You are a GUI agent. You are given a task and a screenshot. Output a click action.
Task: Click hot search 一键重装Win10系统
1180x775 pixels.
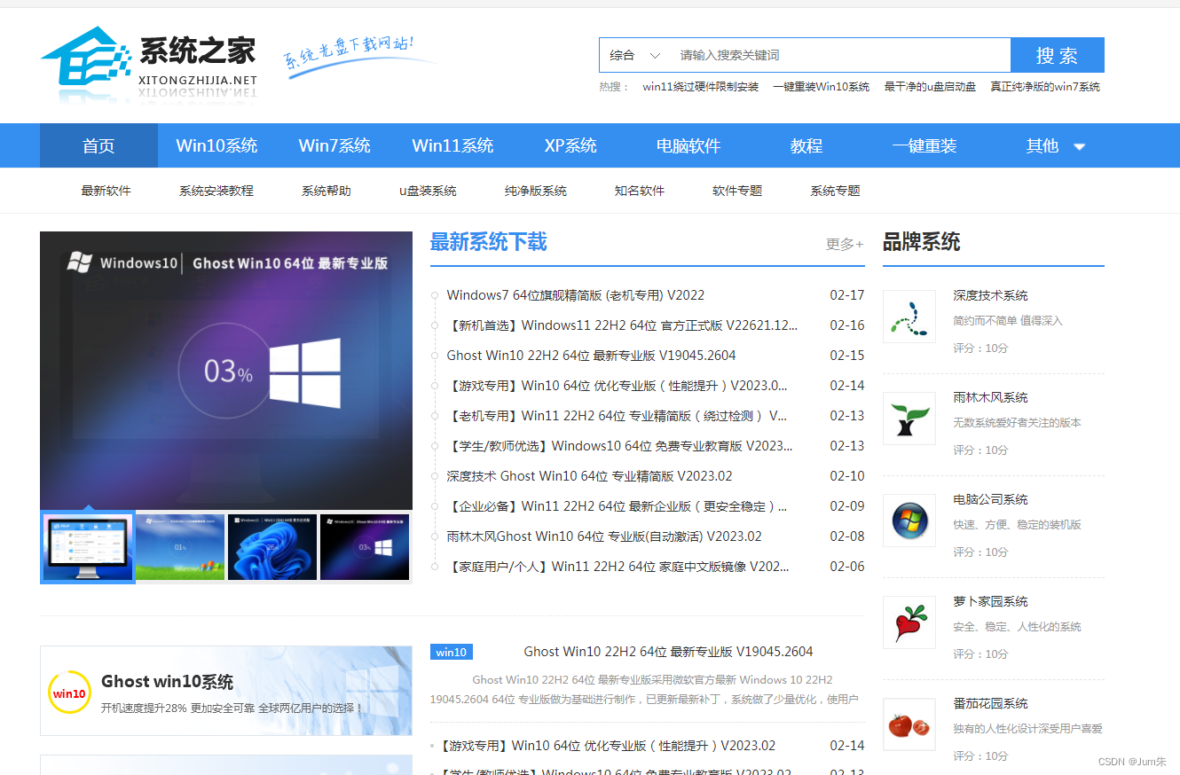(x=822, y=87)
